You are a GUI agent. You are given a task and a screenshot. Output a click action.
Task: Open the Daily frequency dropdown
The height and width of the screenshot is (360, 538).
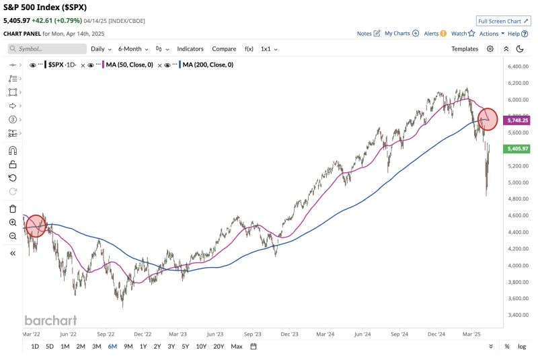[x=101, y=48]
